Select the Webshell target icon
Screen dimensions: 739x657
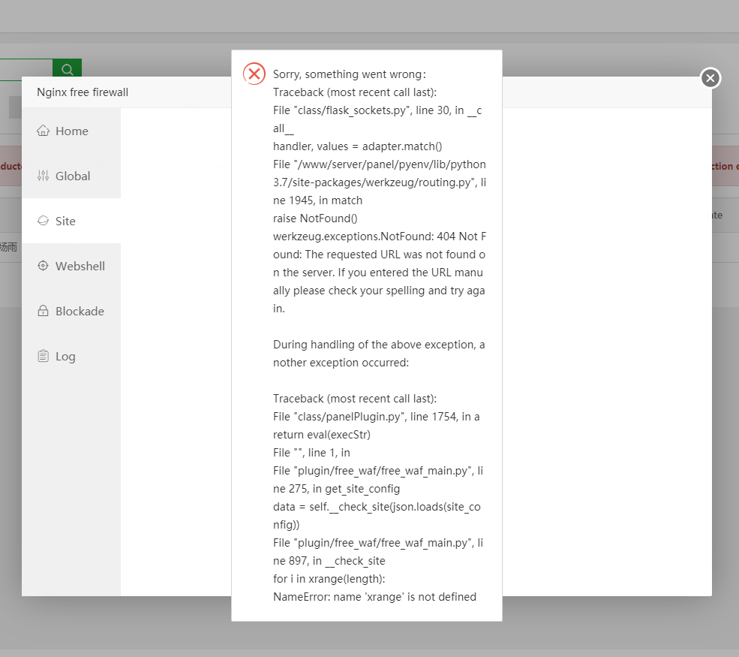tap(43, 265)
